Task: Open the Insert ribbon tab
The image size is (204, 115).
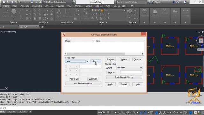Action: click(15, 6)
